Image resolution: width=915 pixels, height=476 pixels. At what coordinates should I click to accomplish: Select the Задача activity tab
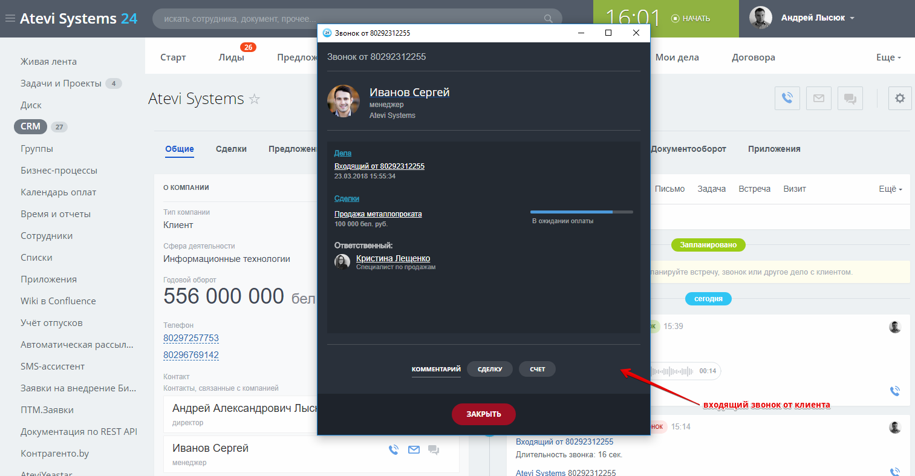point(711,189)
